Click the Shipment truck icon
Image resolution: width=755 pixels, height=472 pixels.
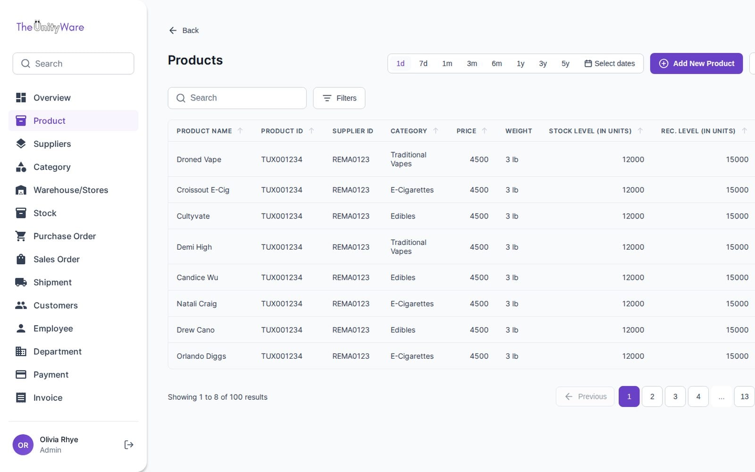pos(21,282)
